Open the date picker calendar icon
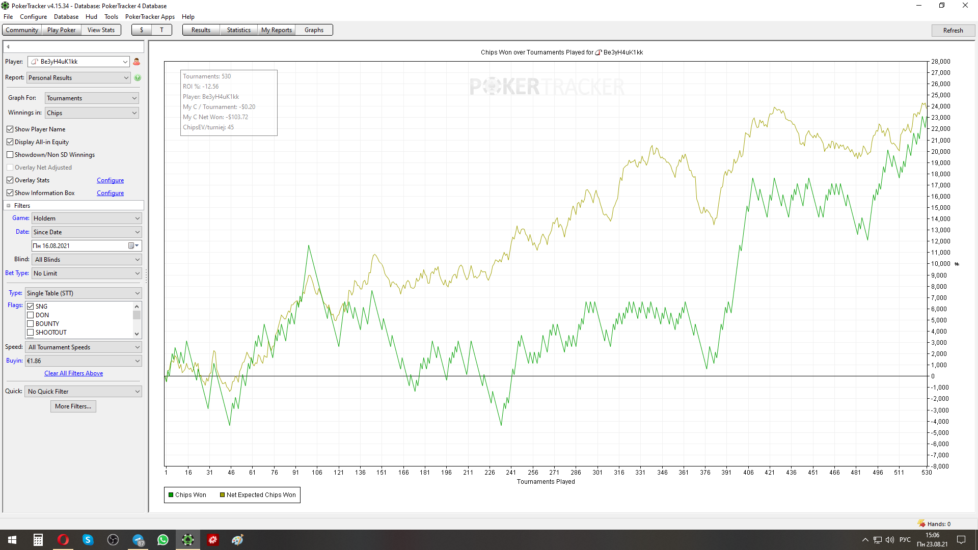Image resolution: width=978 pixels, height=550 pixels. 131,246
